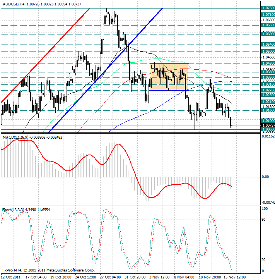This screenshot has height=280, width=275.
Task: Select the 1.02100 price level label
Action: click(x=268, y=102)
